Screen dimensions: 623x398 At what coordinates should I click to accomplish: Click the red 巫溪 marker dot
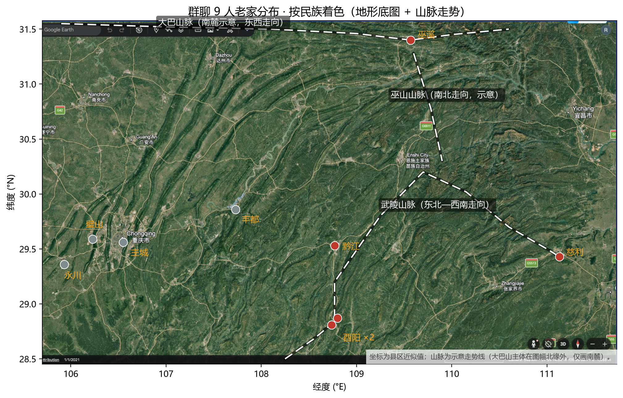[410, 40]
